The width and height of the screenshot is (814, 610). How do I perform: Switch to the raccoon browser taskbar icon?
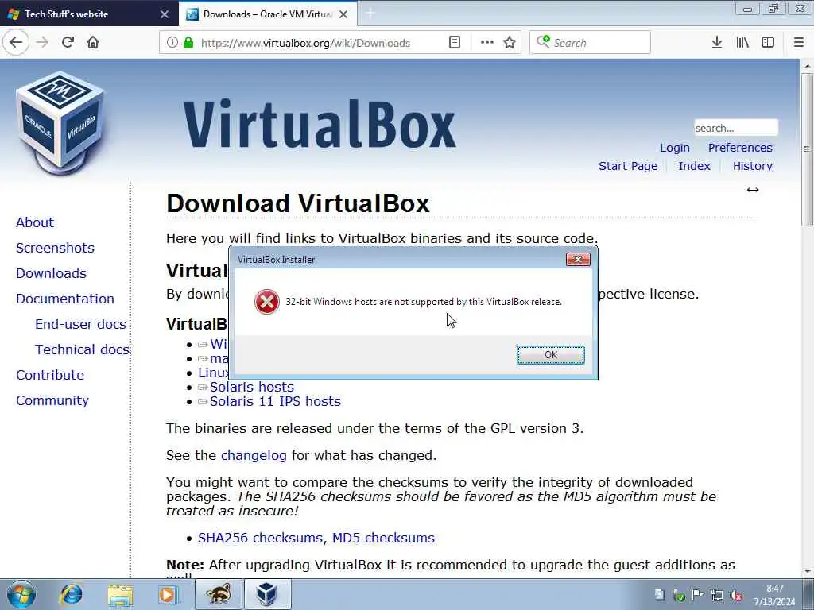(218, 594)
